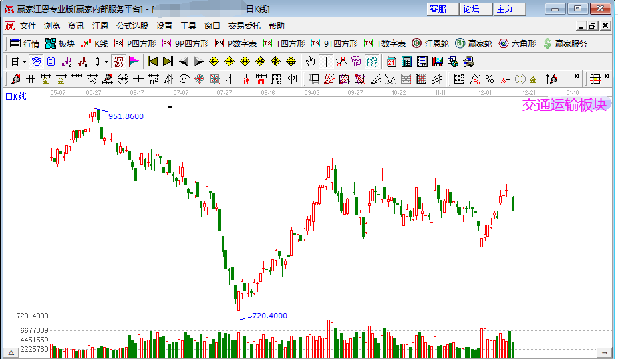
Task: Select the red 赢 line tool
Action: tap(261, 79)
